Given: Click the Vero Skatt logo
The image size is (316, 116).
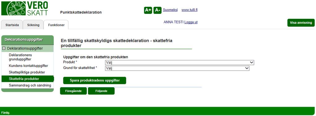Looking at the screenshot, I should pyautogui.click(x=25, y=8).
